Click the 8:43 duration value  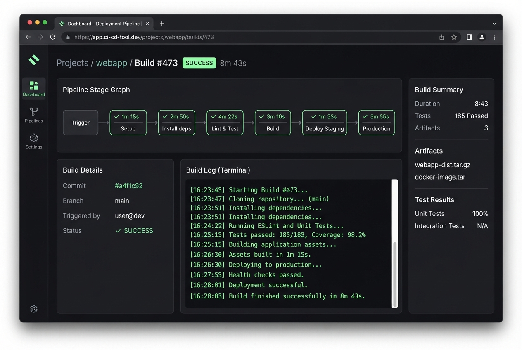(x=481, y=104)
